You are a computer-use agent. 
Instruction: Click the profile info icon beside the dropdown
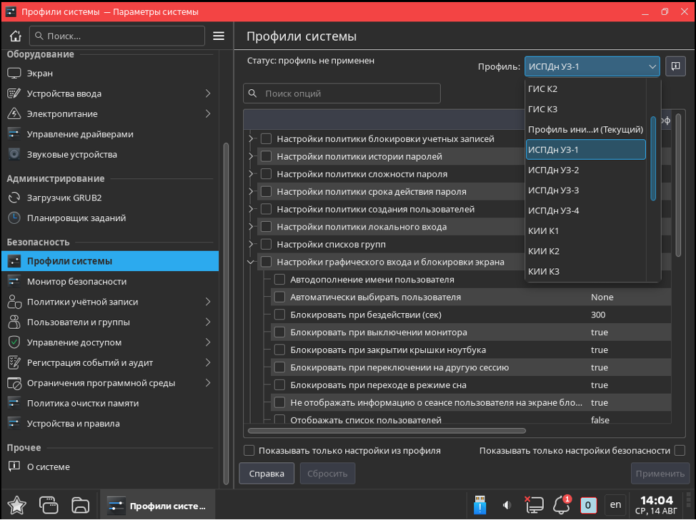675,66
